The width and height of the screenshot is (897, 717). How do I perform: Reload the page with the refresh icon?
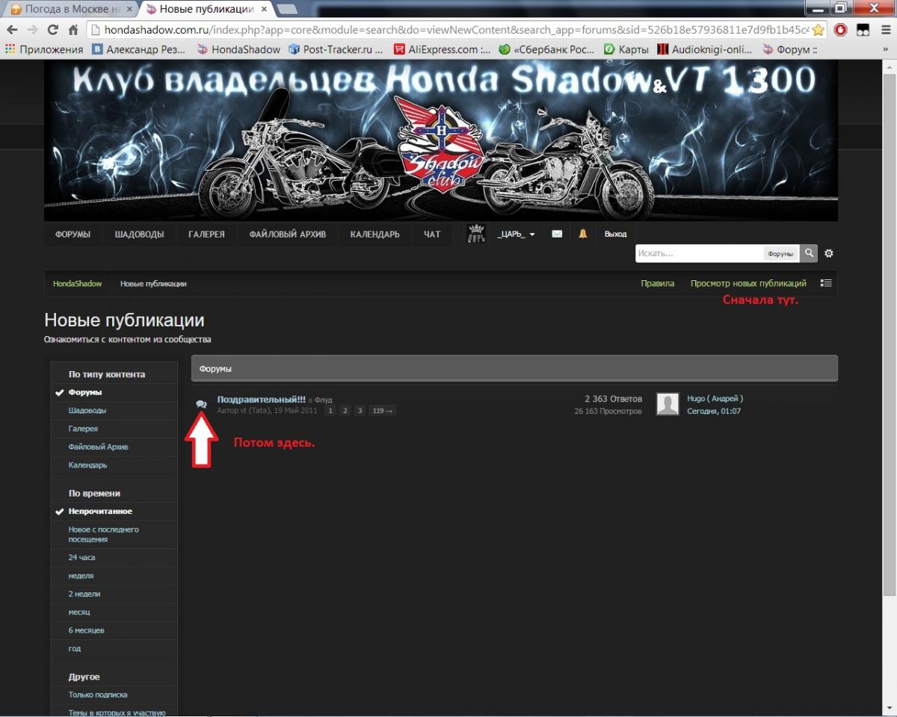52,30
